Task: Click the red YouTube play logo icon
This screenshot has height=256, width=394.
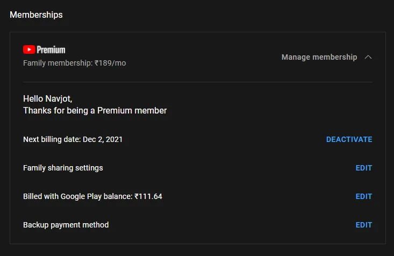Action: click(x=29, y=49)
